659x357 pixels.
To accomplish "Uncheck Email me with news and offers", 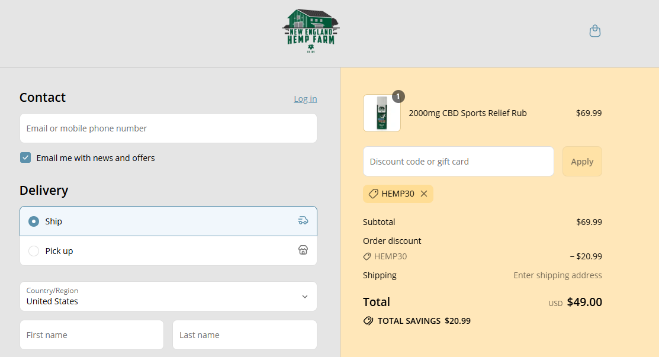I will (25, 158).
